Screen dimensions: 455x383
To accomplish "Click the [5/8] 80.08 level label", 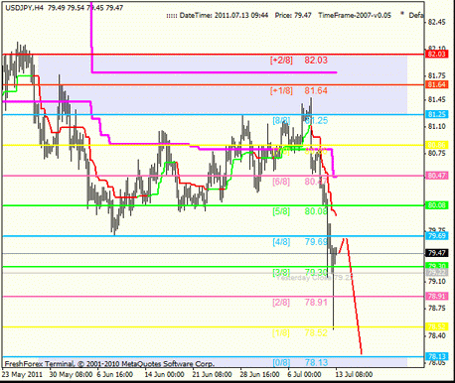I will coord(300,211).
